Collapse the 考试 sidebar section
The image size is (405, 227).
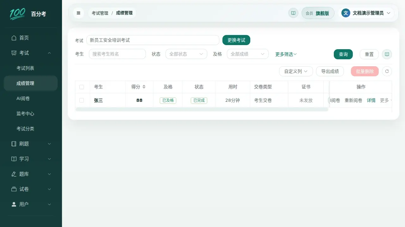point(31,53)
